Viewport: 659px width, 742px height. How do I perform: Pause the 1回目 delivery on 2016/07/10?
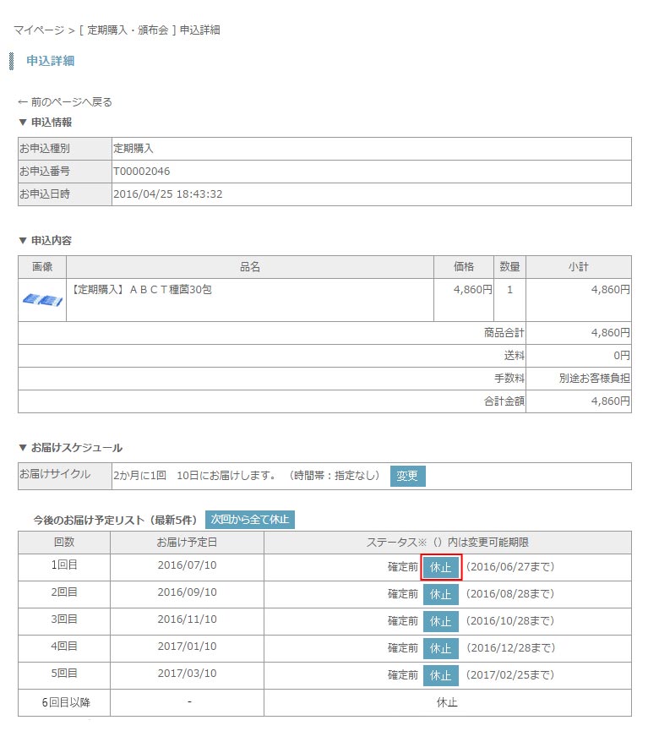441,567
